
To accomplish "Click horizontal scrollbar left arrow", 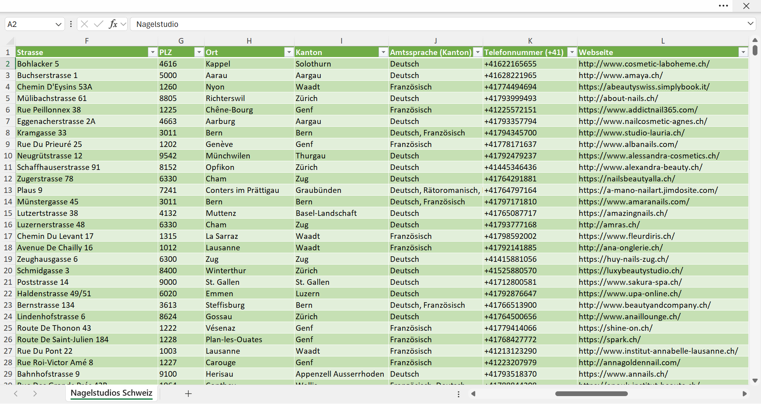I will [473, 394].
